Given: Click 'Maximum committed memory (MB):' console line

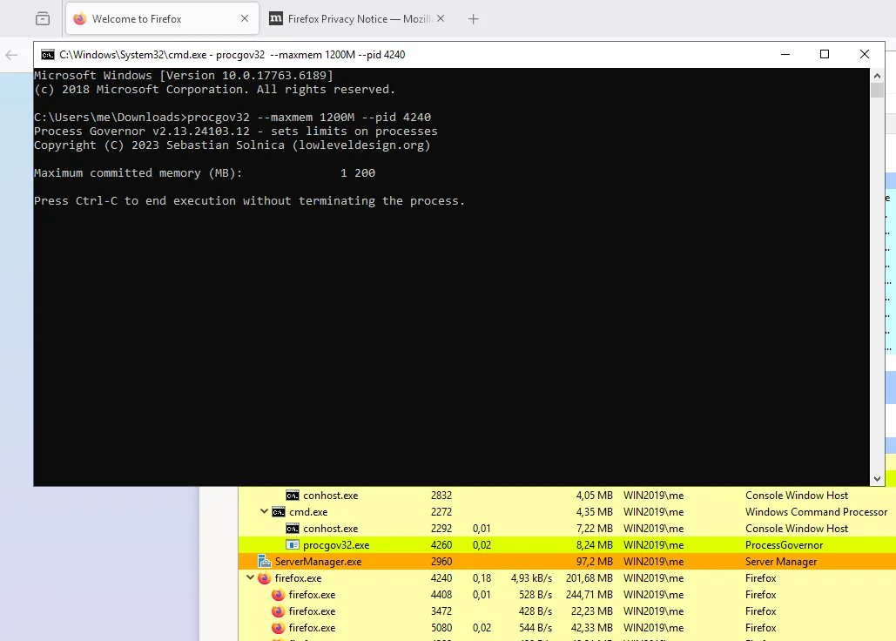Looking at the screenshot, I should point(138,172).
